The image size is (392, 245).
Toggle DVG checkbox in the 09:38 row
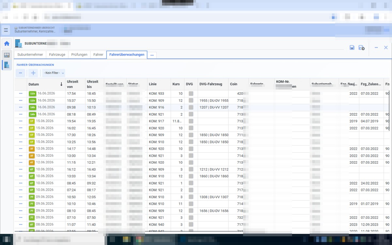point(191,107)
